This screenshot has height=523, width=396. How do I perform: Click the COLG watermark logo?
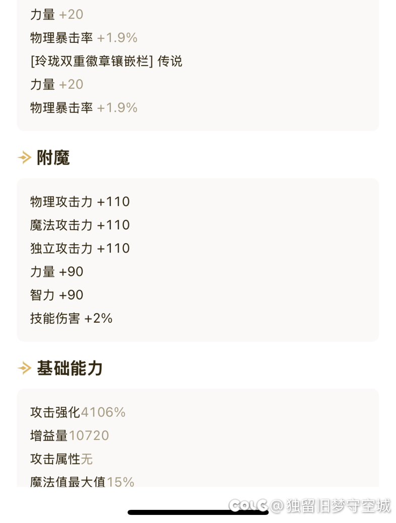click(248, 506)
